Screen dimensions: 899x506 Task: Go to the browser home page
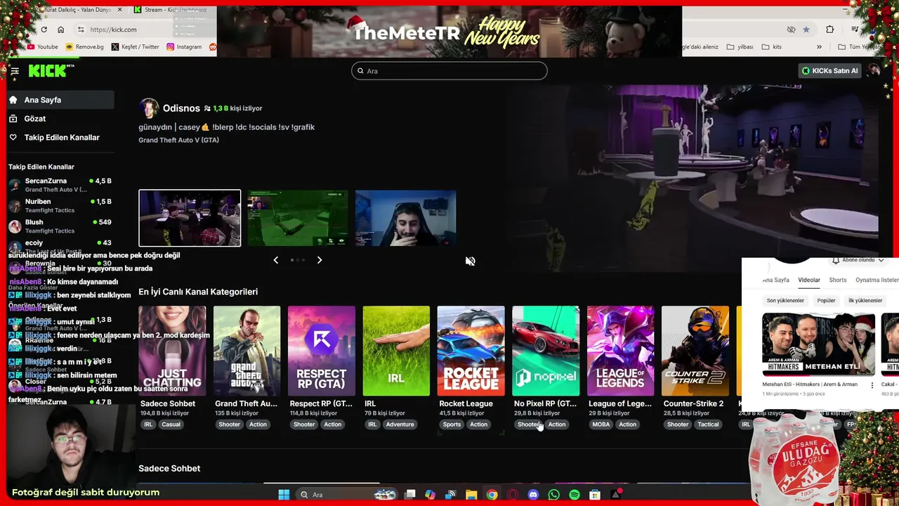point(60,30)
